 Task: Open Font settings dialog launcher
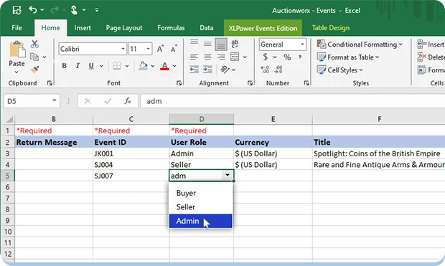(179, 83)
